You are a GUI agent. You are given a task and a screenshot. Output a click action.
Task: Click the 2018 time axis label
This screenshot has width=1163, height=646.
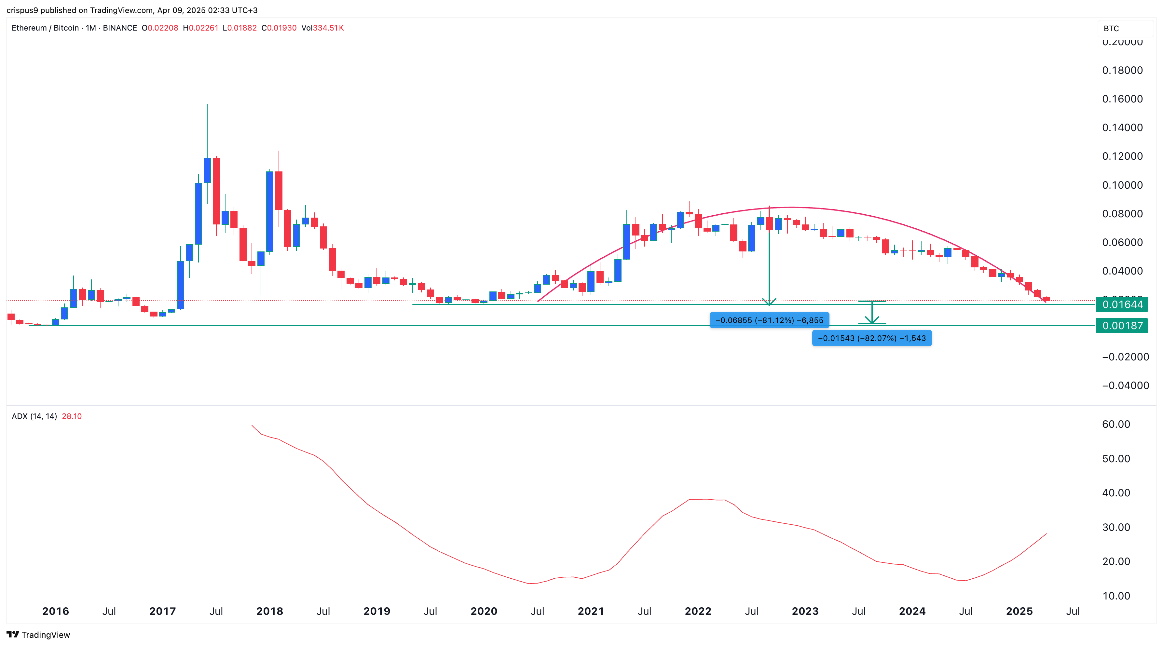[269, 611]
